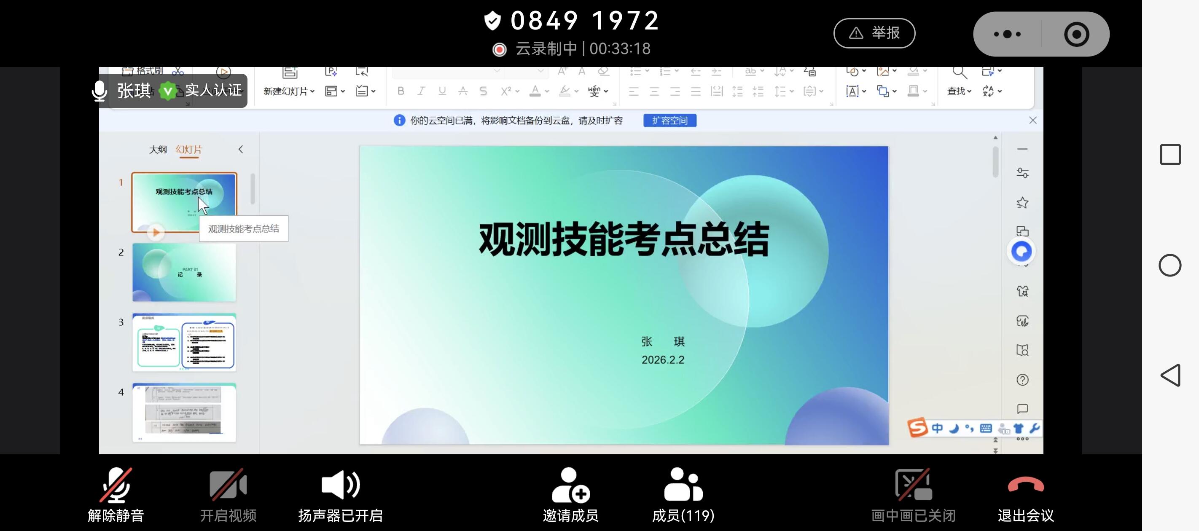Turn on the video camera
The height and width of the screenshot is (531, 1199).
(x=228, y=485)
